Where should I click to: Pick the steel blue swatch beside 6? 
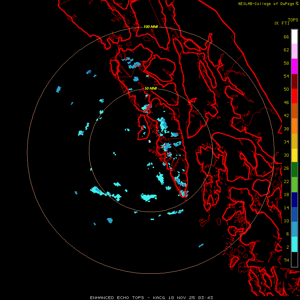pos(294,229)
